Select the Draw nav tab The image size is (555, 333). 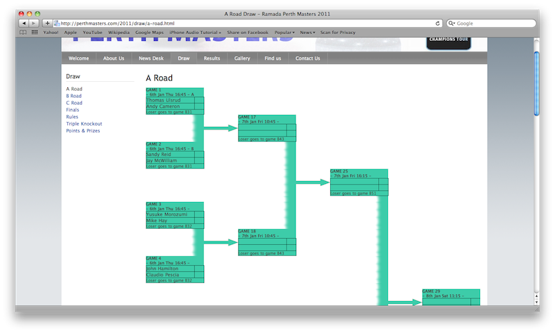tap(184, 58)
